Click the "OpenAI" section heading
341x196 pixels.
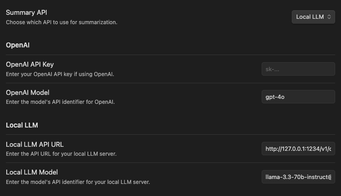click(17, 45)
